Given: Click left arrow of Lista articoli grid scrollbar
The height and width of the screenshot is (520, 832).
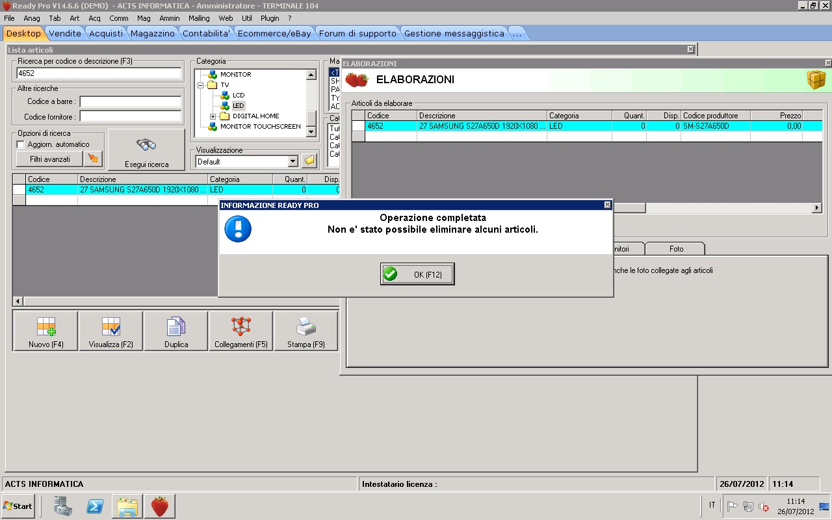Looking at the screenshot, I should tap(18, 302).
